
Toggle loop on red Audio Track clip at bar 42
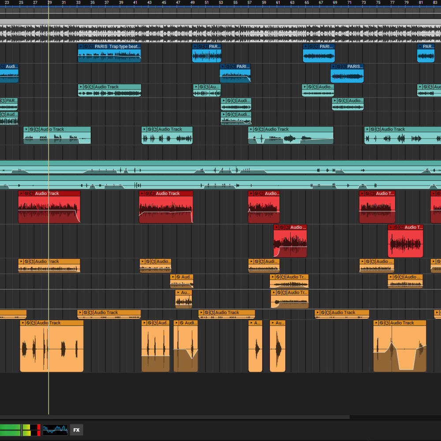(x=153, y=194)
